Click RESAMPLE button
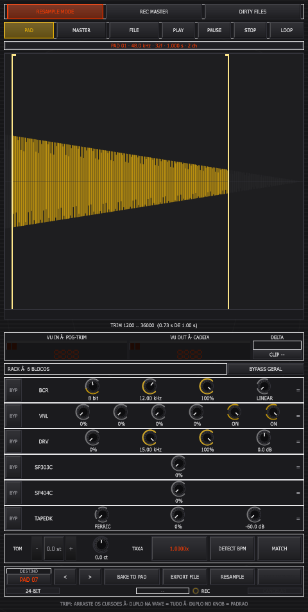308x612 pixels. coord(232,577)
